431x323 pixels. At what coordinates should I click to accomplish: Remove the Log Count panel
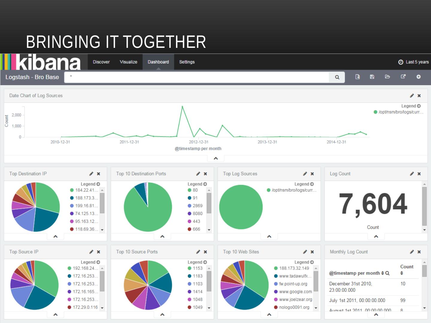pyautogui.click(x=419, y=174)
